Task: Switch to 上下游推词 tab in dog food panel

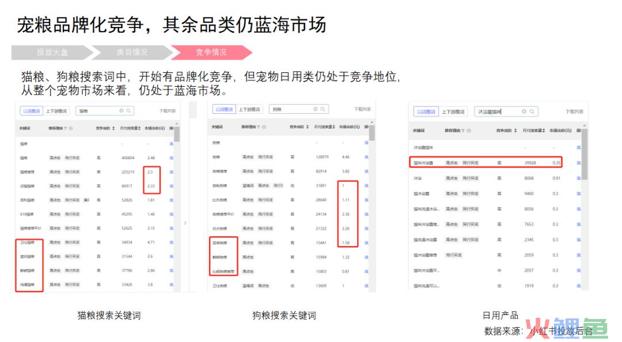Action: click(249, 109)
